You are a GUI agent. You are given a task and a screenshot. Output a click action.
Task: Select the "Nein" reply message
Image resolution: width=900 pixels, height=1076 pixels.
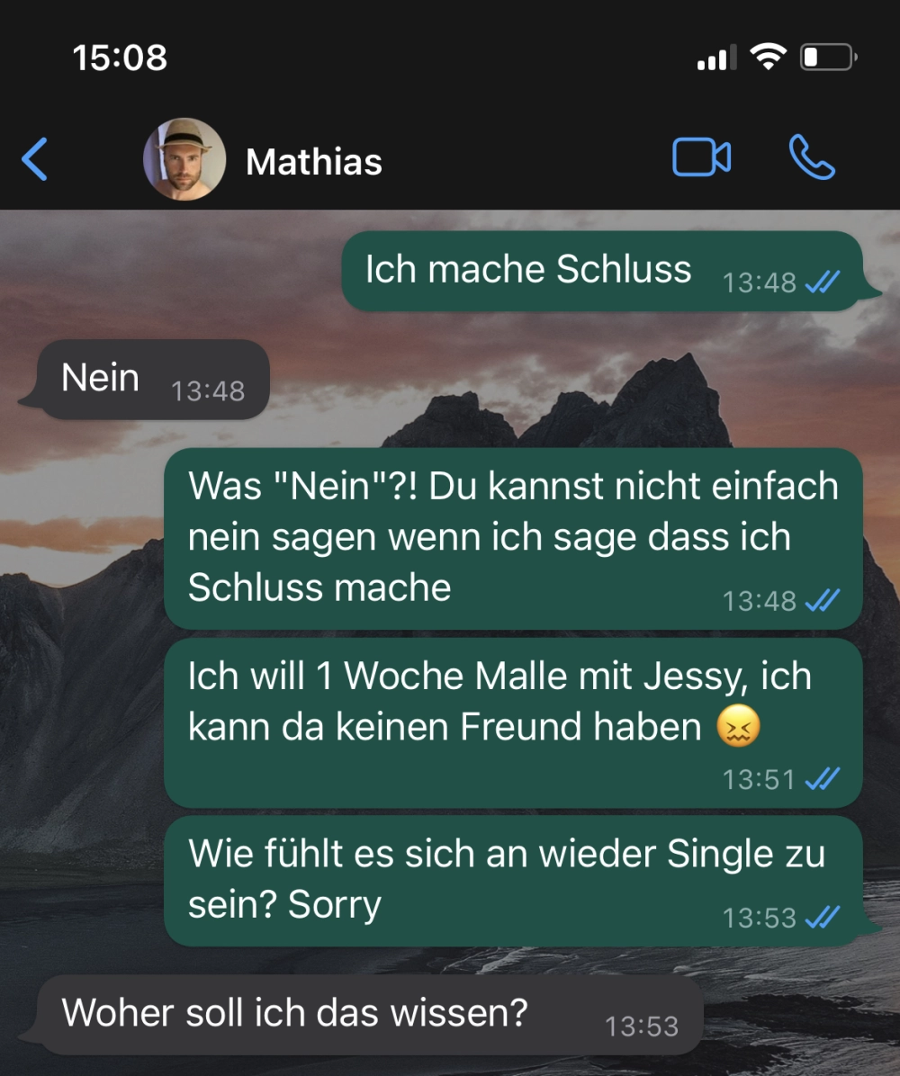153,379
